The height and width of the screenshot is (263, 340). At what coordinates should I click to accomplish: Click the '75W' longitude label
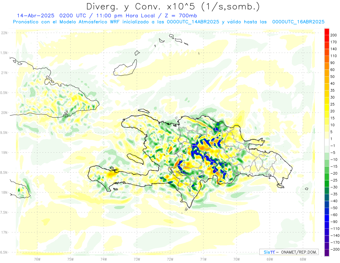tap(70, 259)
